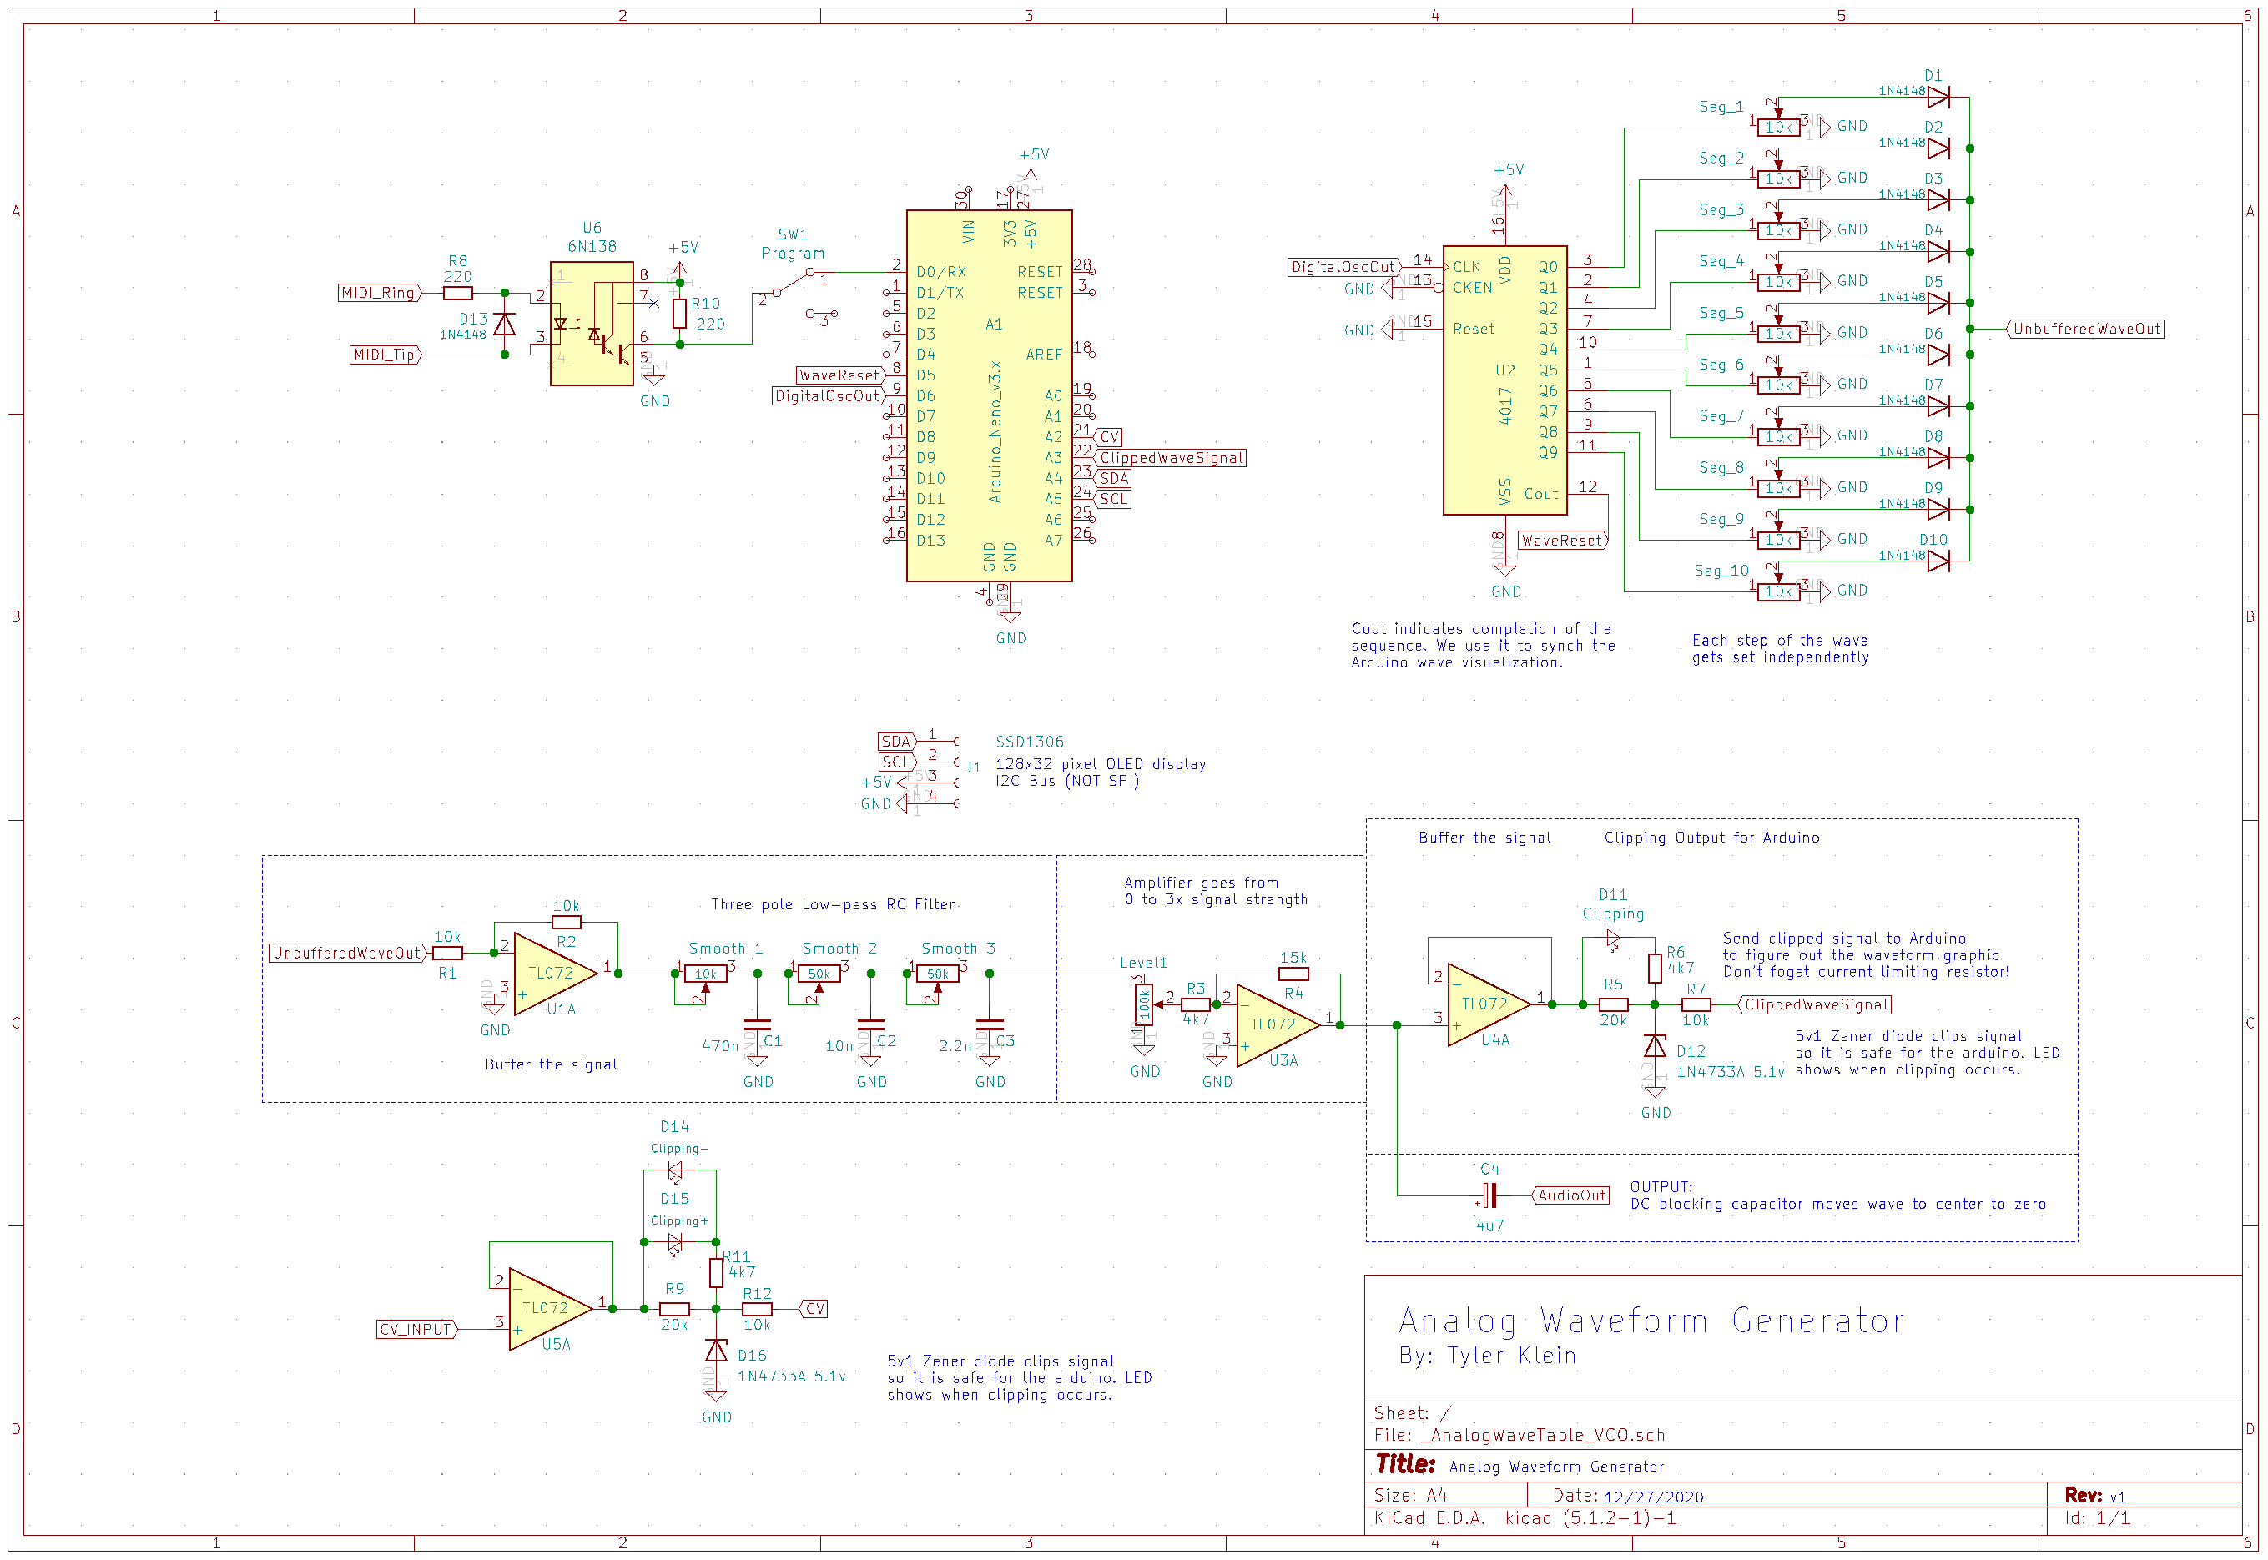
Task: Click the D13 1N4148 diode symbol
Action: coord(505,325)
